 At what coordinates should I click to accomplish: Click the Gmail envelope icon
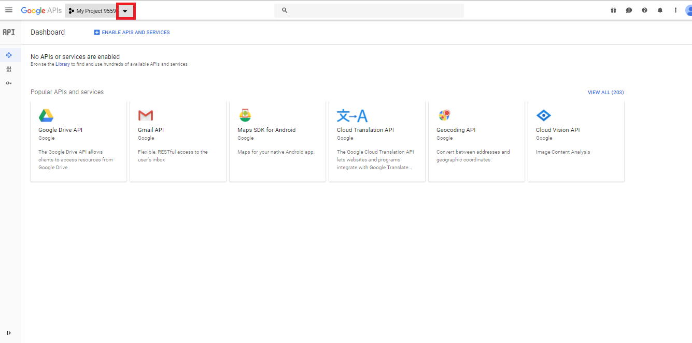(x=146, y=115)
